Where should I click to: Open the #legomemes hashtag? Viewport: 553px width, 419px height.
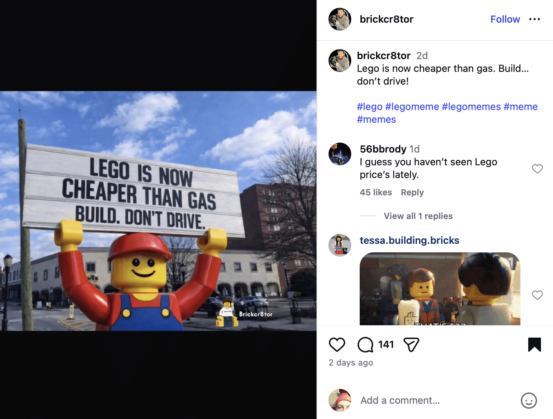(x=471, y=107)
